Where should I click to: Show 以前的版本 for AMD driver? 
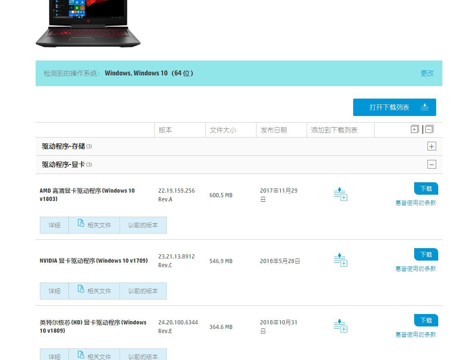(x=143, y=225)
